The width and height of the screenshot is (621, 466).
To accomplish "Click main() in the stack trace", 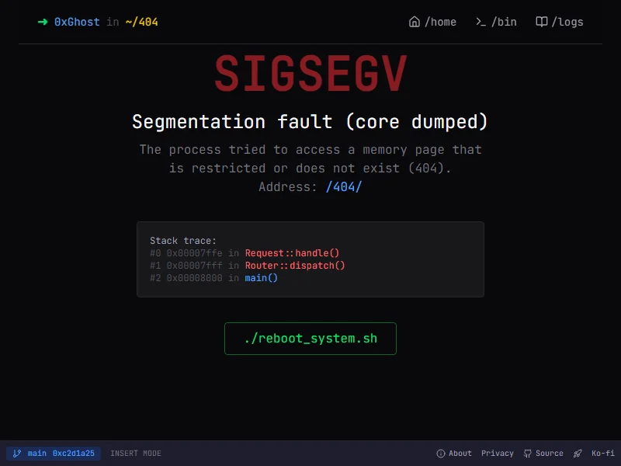I will click(262, 278).
